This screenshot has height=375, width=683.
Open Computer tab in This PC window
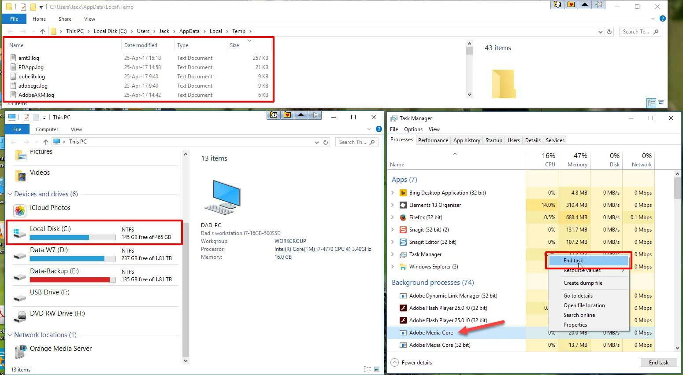pyautogui.click(x=47, y=129)
